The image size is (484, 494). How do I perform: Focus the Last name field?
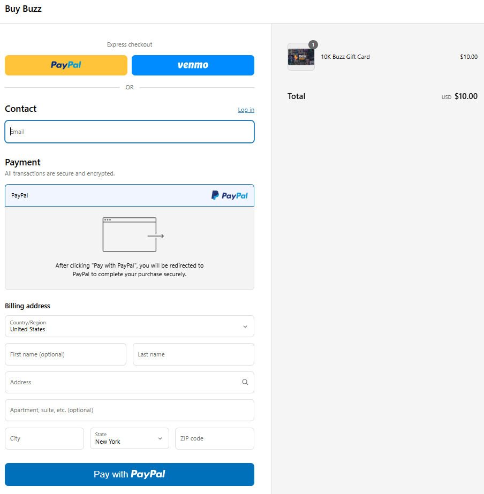193,354
